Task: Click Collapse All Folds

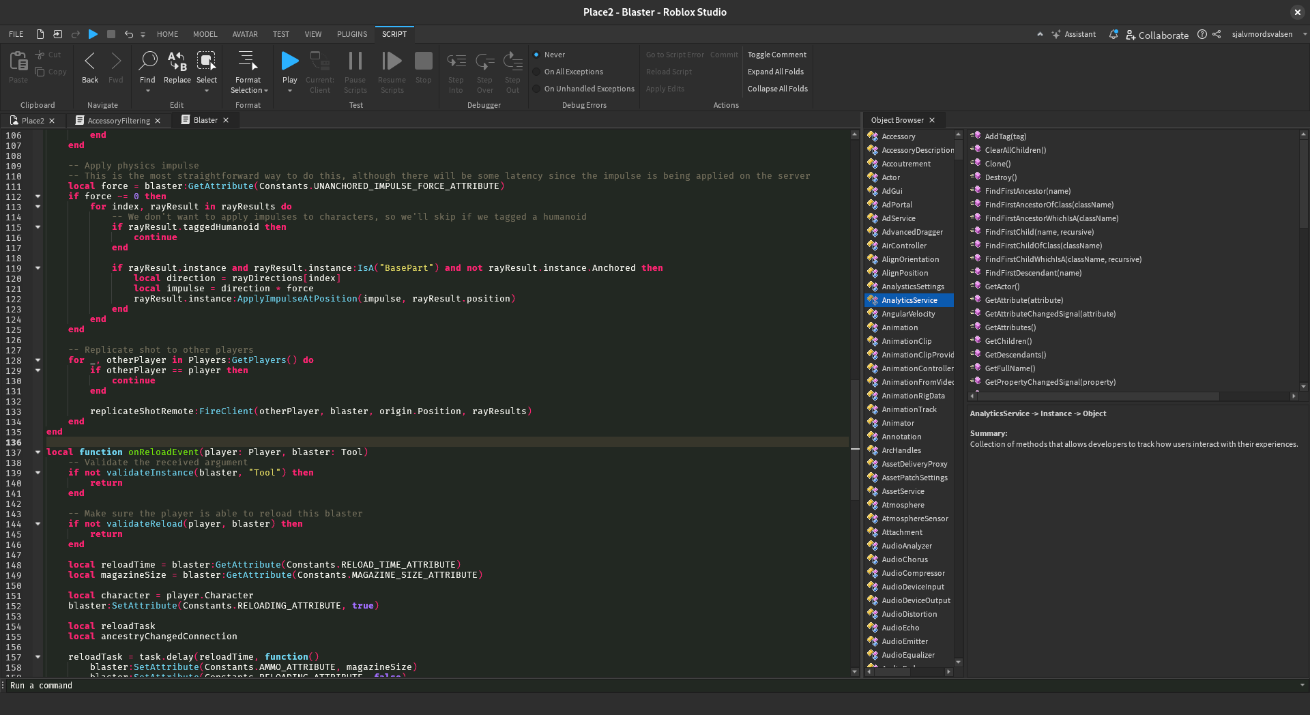Action: pos(777,89)
